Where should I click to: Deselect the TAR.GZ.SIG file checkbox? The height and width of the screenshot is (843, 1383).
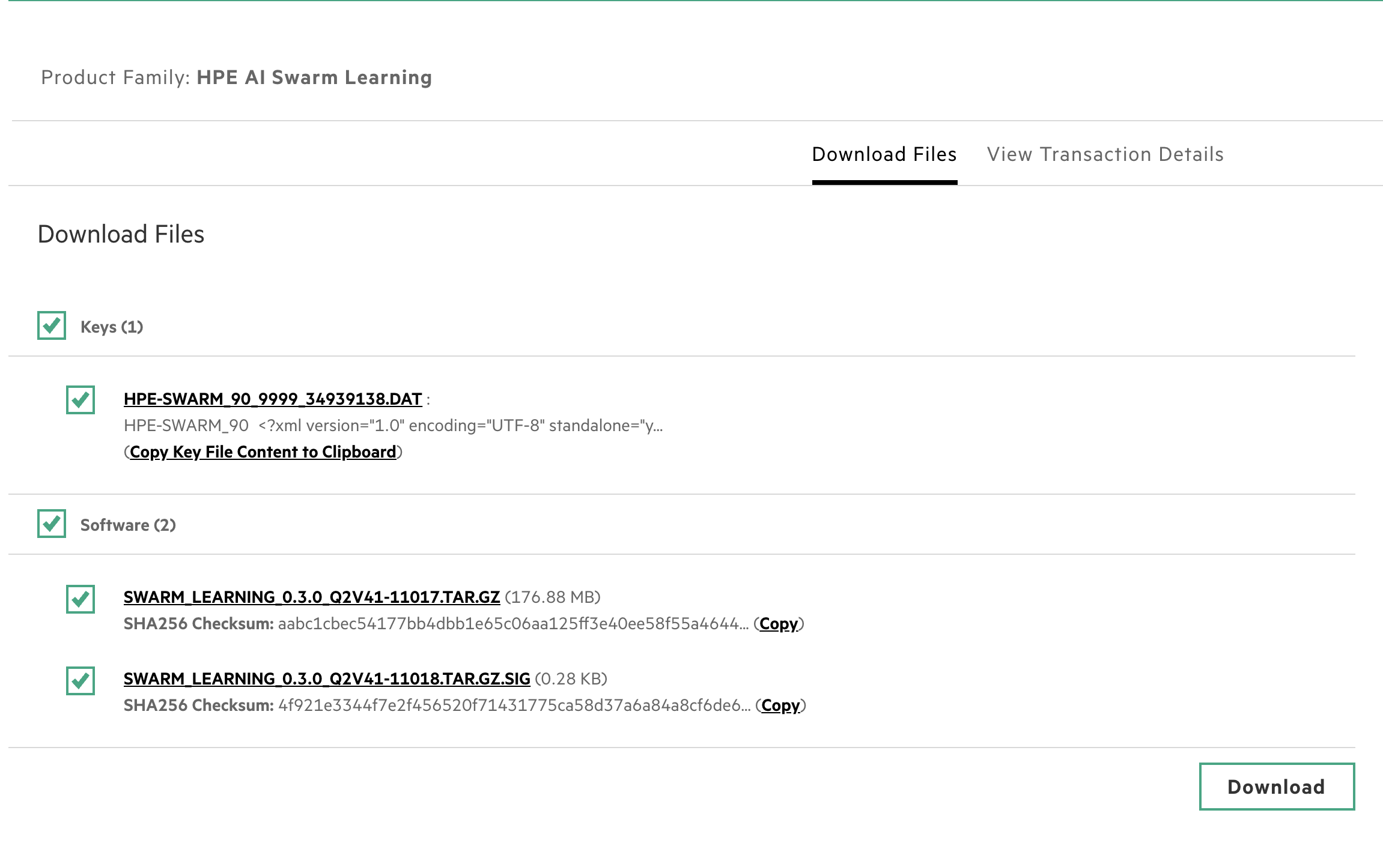81,680
